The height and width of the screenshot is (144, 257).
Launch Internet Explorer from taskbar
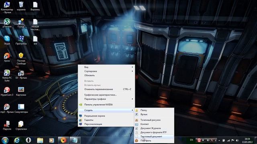17,140
